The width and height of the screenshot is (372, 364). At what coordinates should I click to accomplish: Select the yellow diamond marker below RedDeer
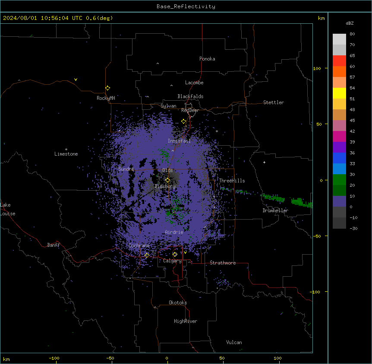tap(184, 121)
